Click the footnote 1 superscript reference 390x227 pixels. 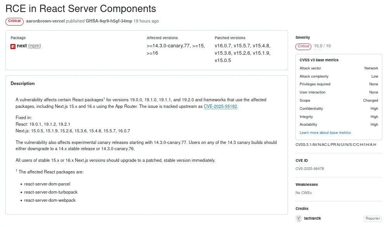click(x=104, y=99)
